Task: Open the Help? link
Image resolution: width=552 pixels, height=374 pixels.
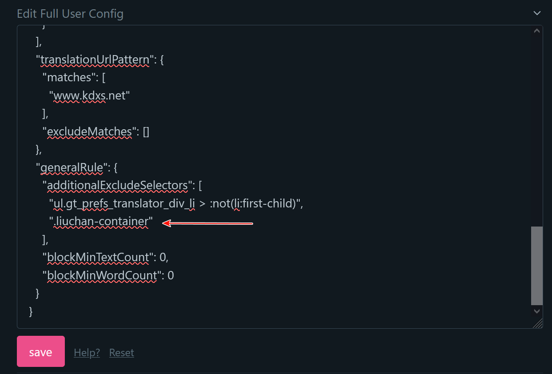Action: tap(87, 352)
